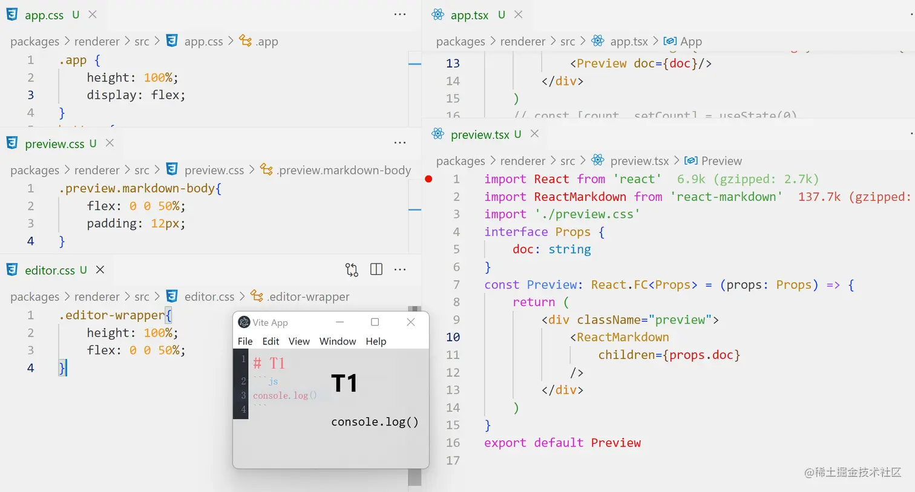
Task: Click 'renderer' in editor.css breadcrumb
Action: [97, 297]
